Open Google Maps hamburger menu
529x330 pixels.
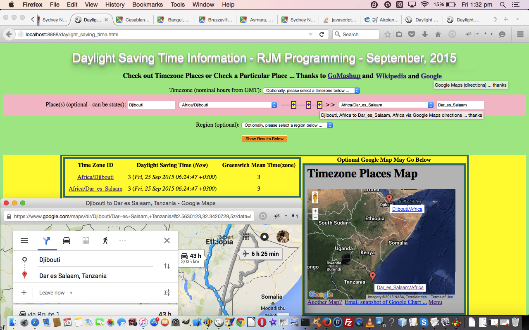(24, 240)
